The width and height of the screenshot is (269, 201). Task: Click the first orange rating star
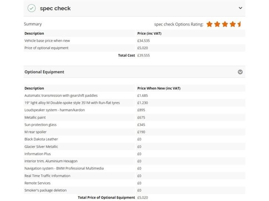(x=209, y=24)
